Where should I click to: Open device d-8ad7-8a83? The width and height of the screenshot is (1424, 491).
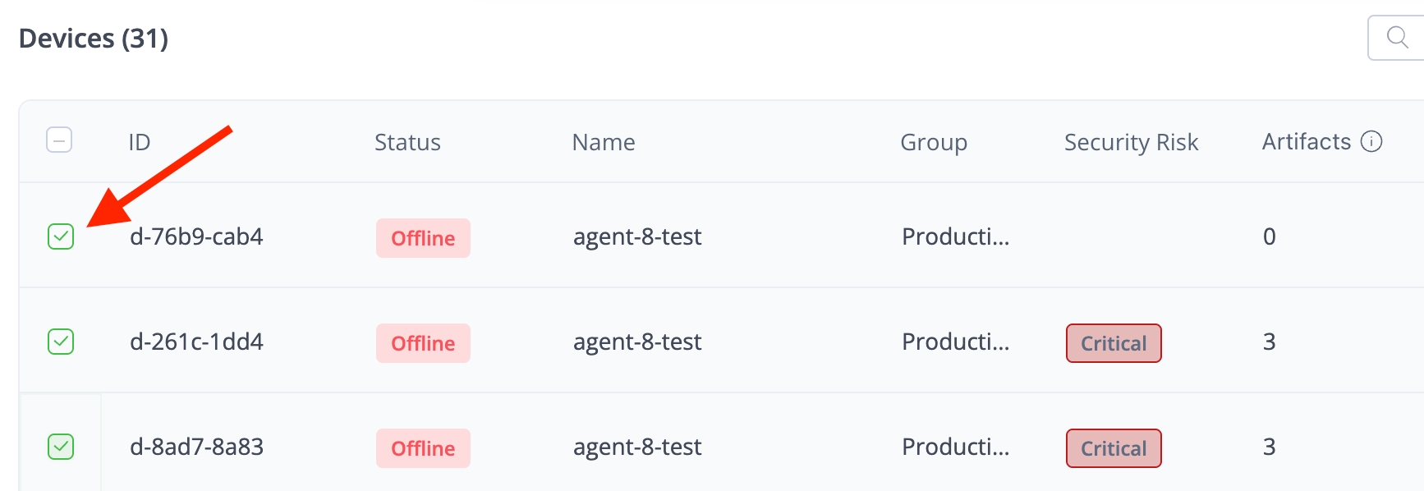click(196, 447)
